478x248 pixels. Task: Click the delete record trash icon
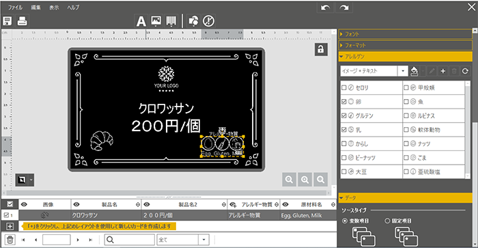point(10,240)
